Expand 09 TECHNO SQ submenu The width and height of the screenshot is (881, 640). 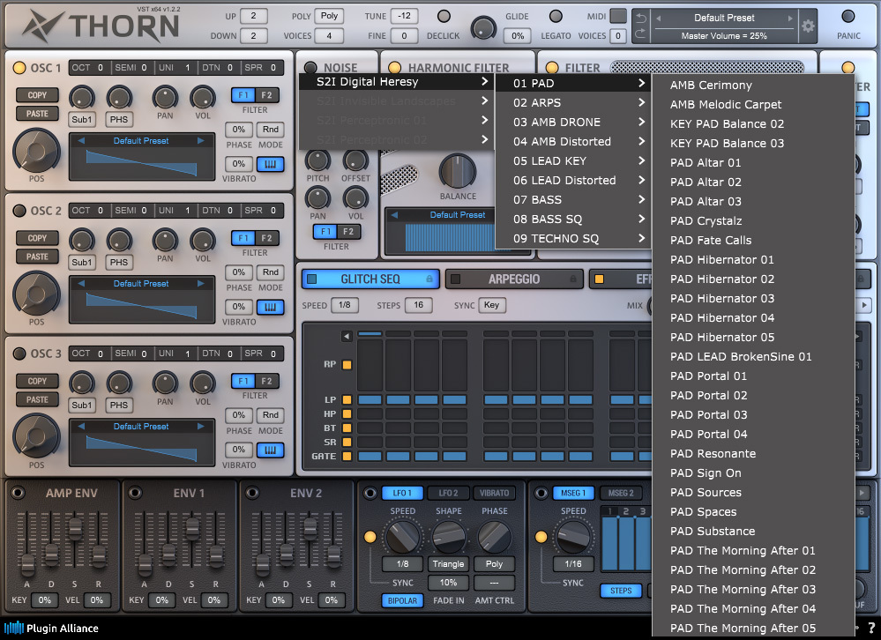pyautogui.click(x=572, y=238)
